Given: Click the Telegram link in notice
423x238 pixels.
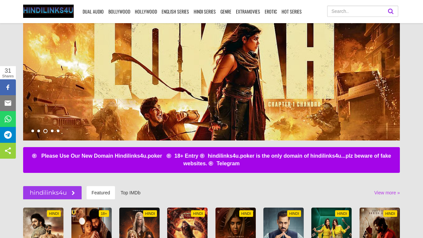Looking at the screenshot, I should point(228,163).
